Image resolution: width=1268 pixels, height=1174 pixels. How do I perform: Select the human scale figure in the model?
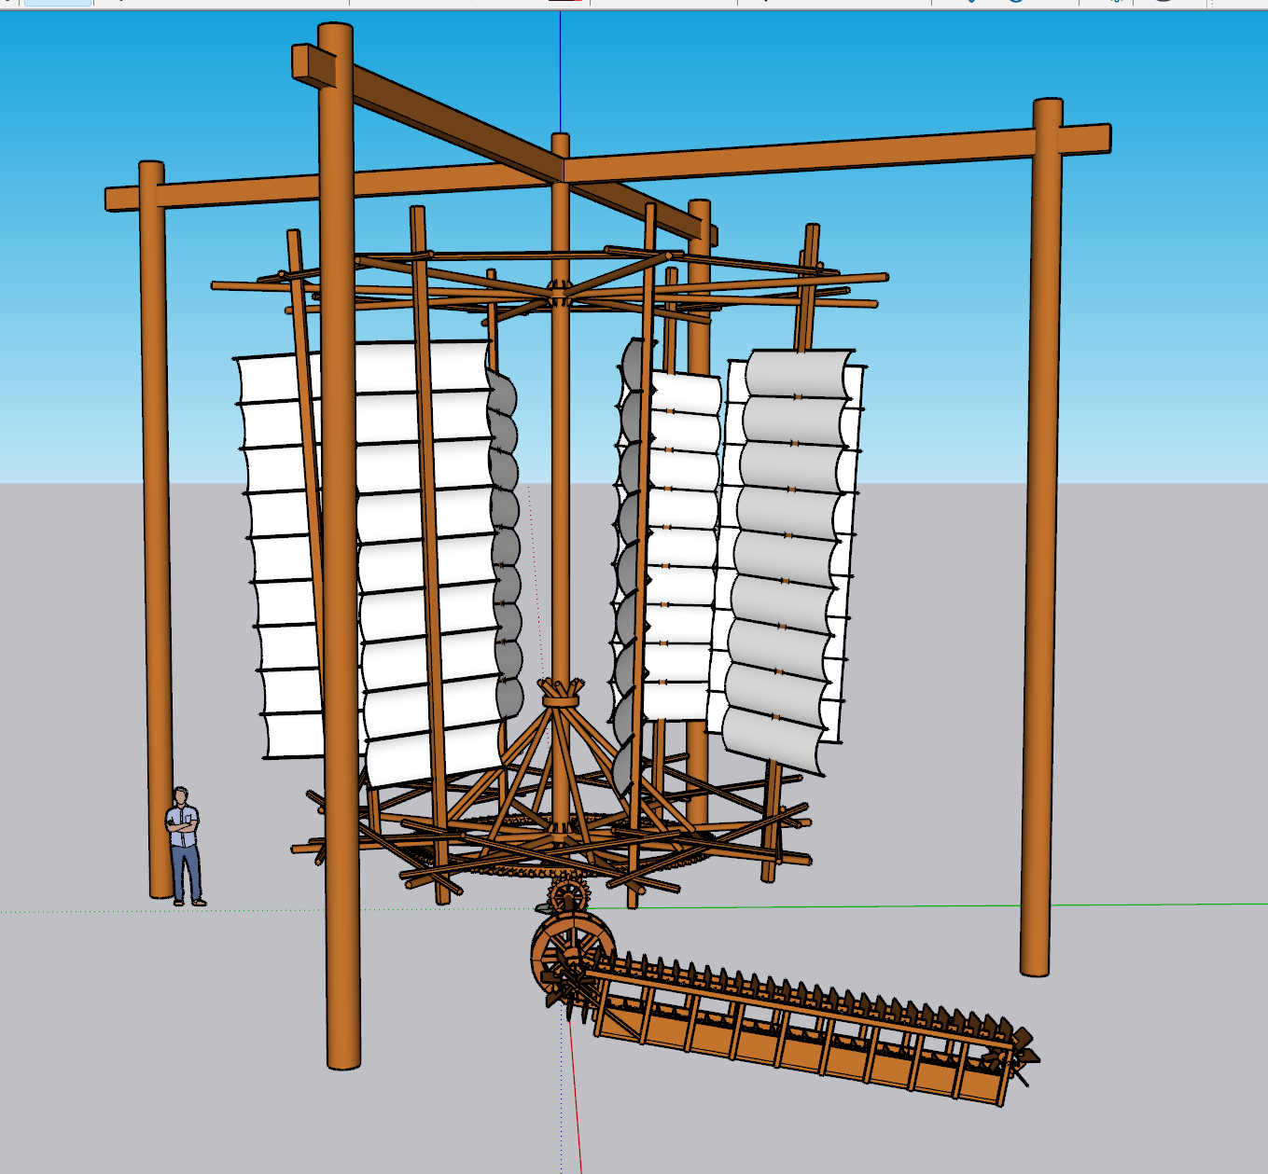tap(184, 847)
